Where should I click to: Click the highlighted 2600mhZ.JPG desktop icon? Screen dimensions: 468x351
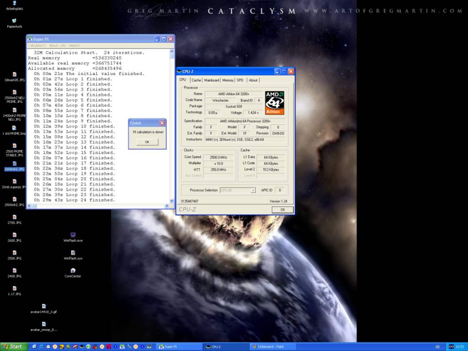pyautogui.click(x=14, y=166)
